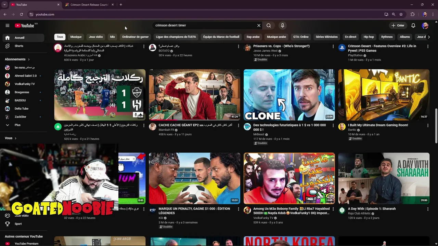Clear the search text with the X icon
Viewport: 438px width, 246px height.
click(259, 25)
